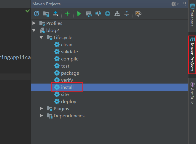Toggle Offline Mode lightning icon
Image resolution: width=196 pixels, height=144 pixels.
click(108, 14)
